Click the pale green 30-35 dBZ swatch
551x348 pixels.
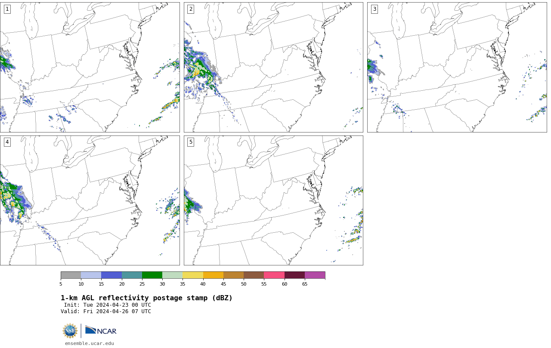point(172,275)
